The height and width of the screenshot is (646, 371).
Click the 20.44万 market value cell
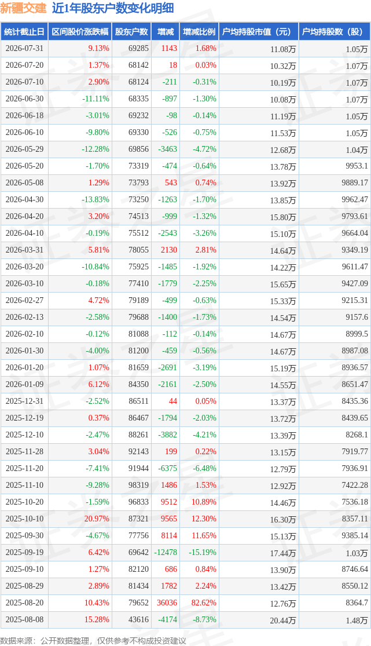[283, 620]
